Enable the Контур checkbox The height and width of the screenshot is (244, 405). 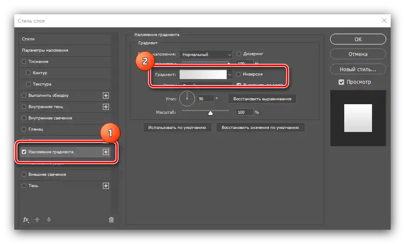point(28,73)
